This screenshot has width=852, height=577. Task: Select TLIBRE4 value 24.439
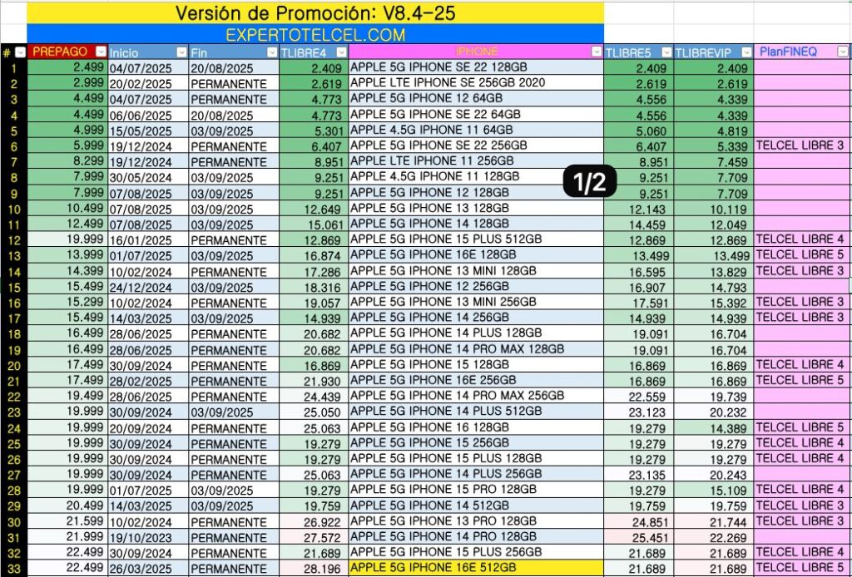tap(314, 397)
